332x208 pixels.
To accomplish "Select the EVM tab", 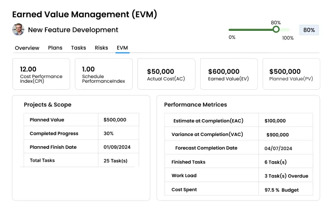I will (122, 48).
